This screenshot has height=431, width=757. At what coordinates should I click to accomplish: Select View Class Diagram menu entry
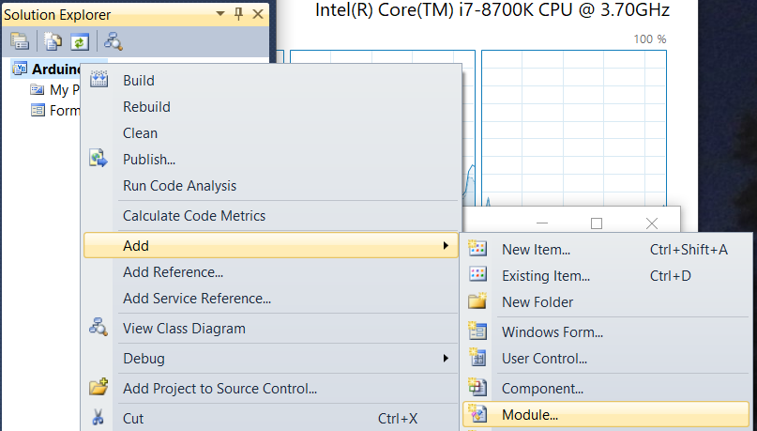(x=270, y=329)
